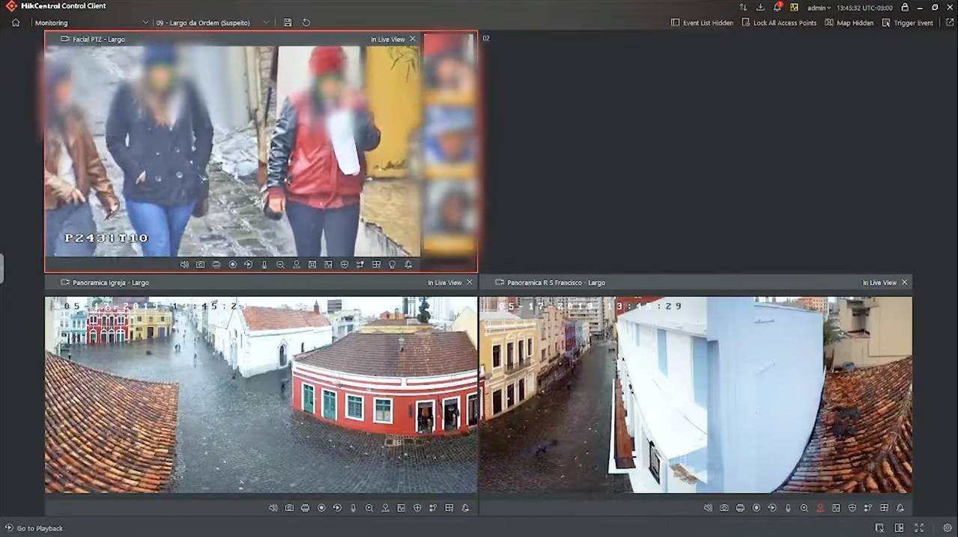This screenshot has width=958, height=537.
Task: Go to the home page
Action: click(16, 22)
